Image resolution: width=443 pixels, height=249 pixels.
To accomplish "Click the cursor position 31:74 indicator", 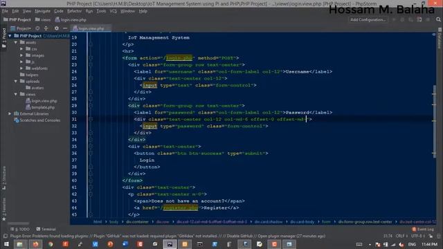I will 388,236.
